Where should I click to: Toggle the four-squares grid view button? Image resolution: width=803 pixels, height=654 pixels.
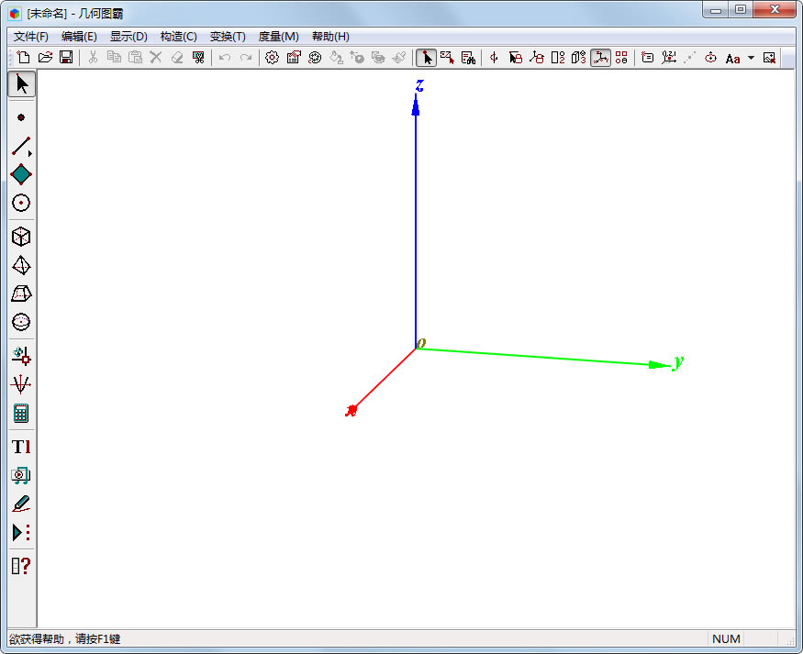coord(621,58)
